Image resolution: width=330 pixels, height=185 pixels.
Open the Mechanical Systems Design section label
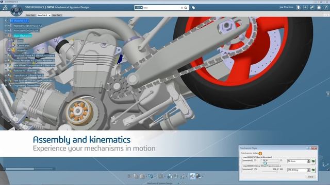click(159, 183)
